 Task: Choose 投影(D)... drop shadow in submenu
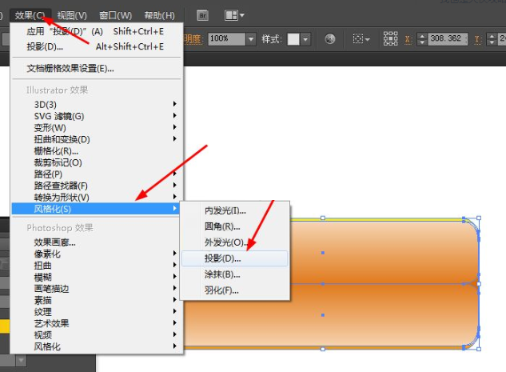point(234,258)
